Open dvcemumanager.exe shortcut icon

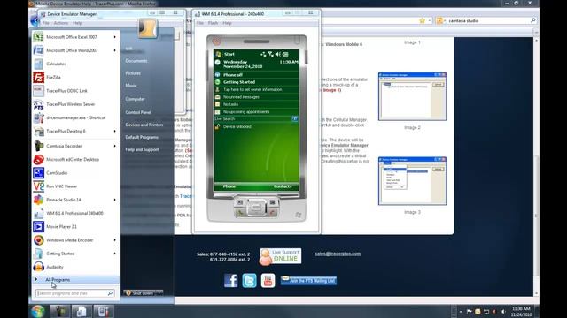[x=38, y=117]
